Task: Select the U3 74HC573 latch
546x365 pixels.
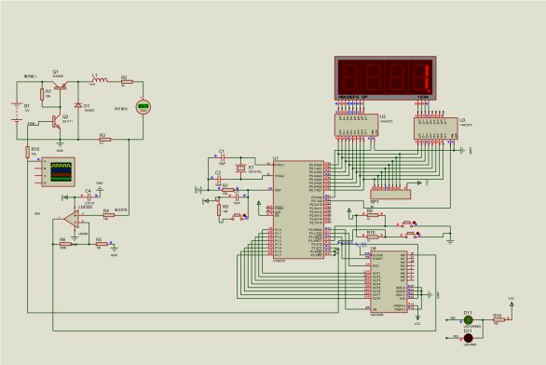Action: pyautogui.click(x=436, y=128)
